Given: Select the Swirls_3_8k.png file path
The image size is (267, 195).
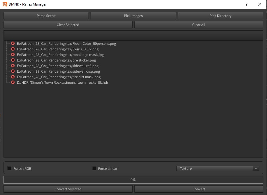Looking at the screenshot, I should 58,49.
